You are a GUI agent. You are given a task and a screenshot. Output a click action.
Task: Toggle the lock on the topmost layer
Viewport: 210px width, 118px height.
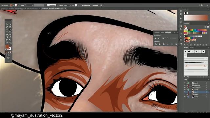pos(187,83)
